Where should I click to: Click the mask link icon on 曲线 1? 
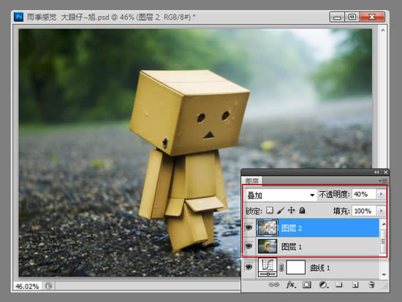click(x=281, y=268)
